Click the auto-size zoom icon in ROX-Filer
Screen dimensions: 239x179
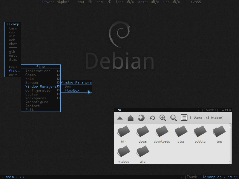tap(174, 118)
